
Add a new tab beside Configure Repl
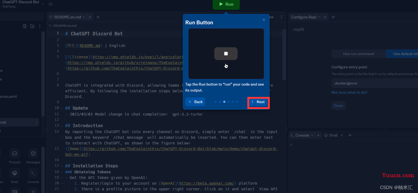coord(333,17)
